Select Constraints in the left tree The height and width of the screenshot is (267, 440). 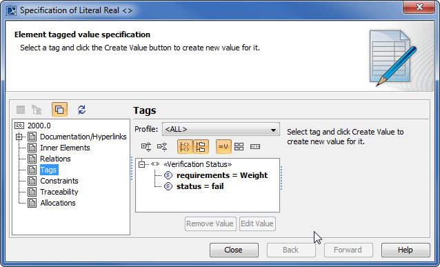pyautogui.click(x=59, y=181)
